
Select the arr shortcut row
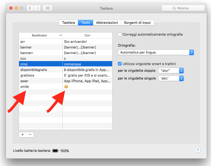point(66,41)
